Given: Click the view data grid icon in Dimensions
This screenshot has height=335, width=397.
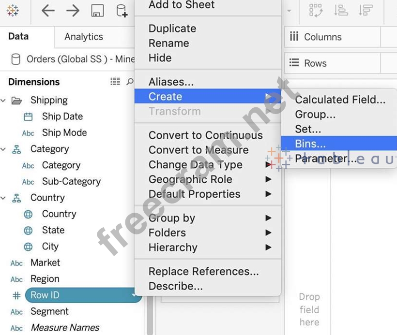Looking at the screenshot, I should click(x=115, y=82).
